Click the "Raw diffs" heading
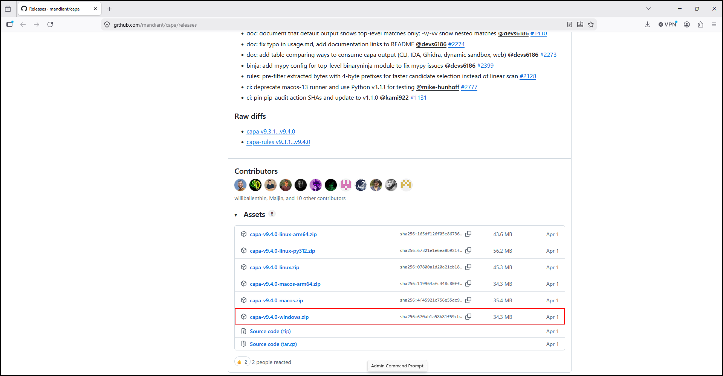The height and width of the screenshot is (376, 723). (250, 117)
